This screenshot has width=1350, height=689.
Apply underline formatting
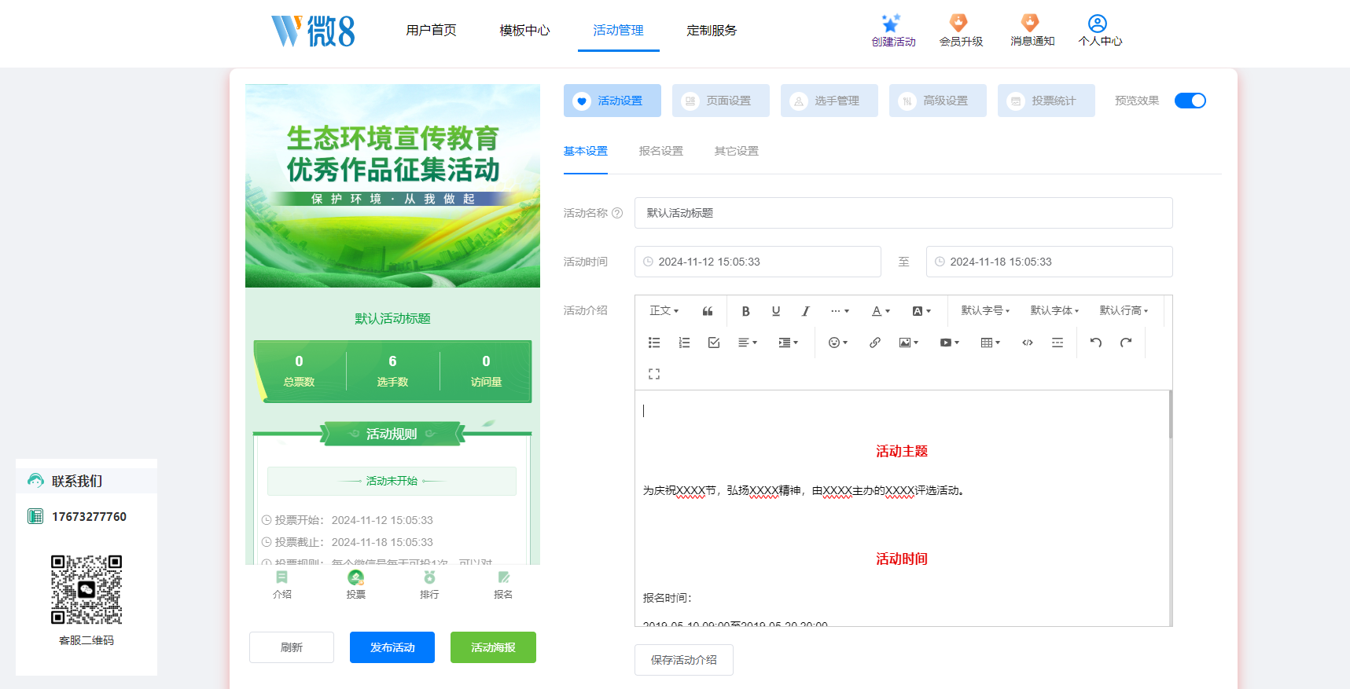[776, 311]
